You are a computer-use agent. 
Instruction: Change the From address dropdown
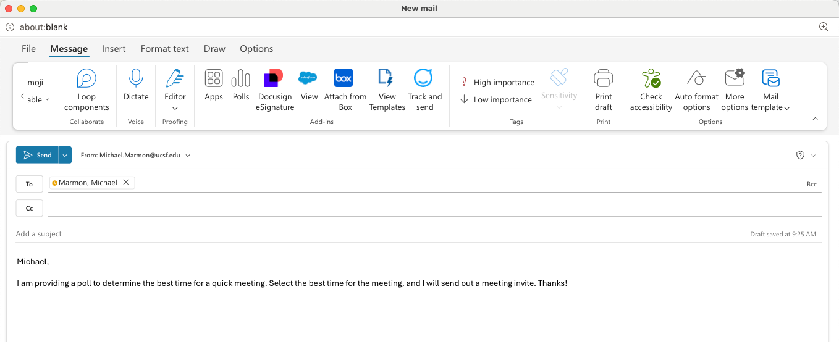(x=135, y=156)
